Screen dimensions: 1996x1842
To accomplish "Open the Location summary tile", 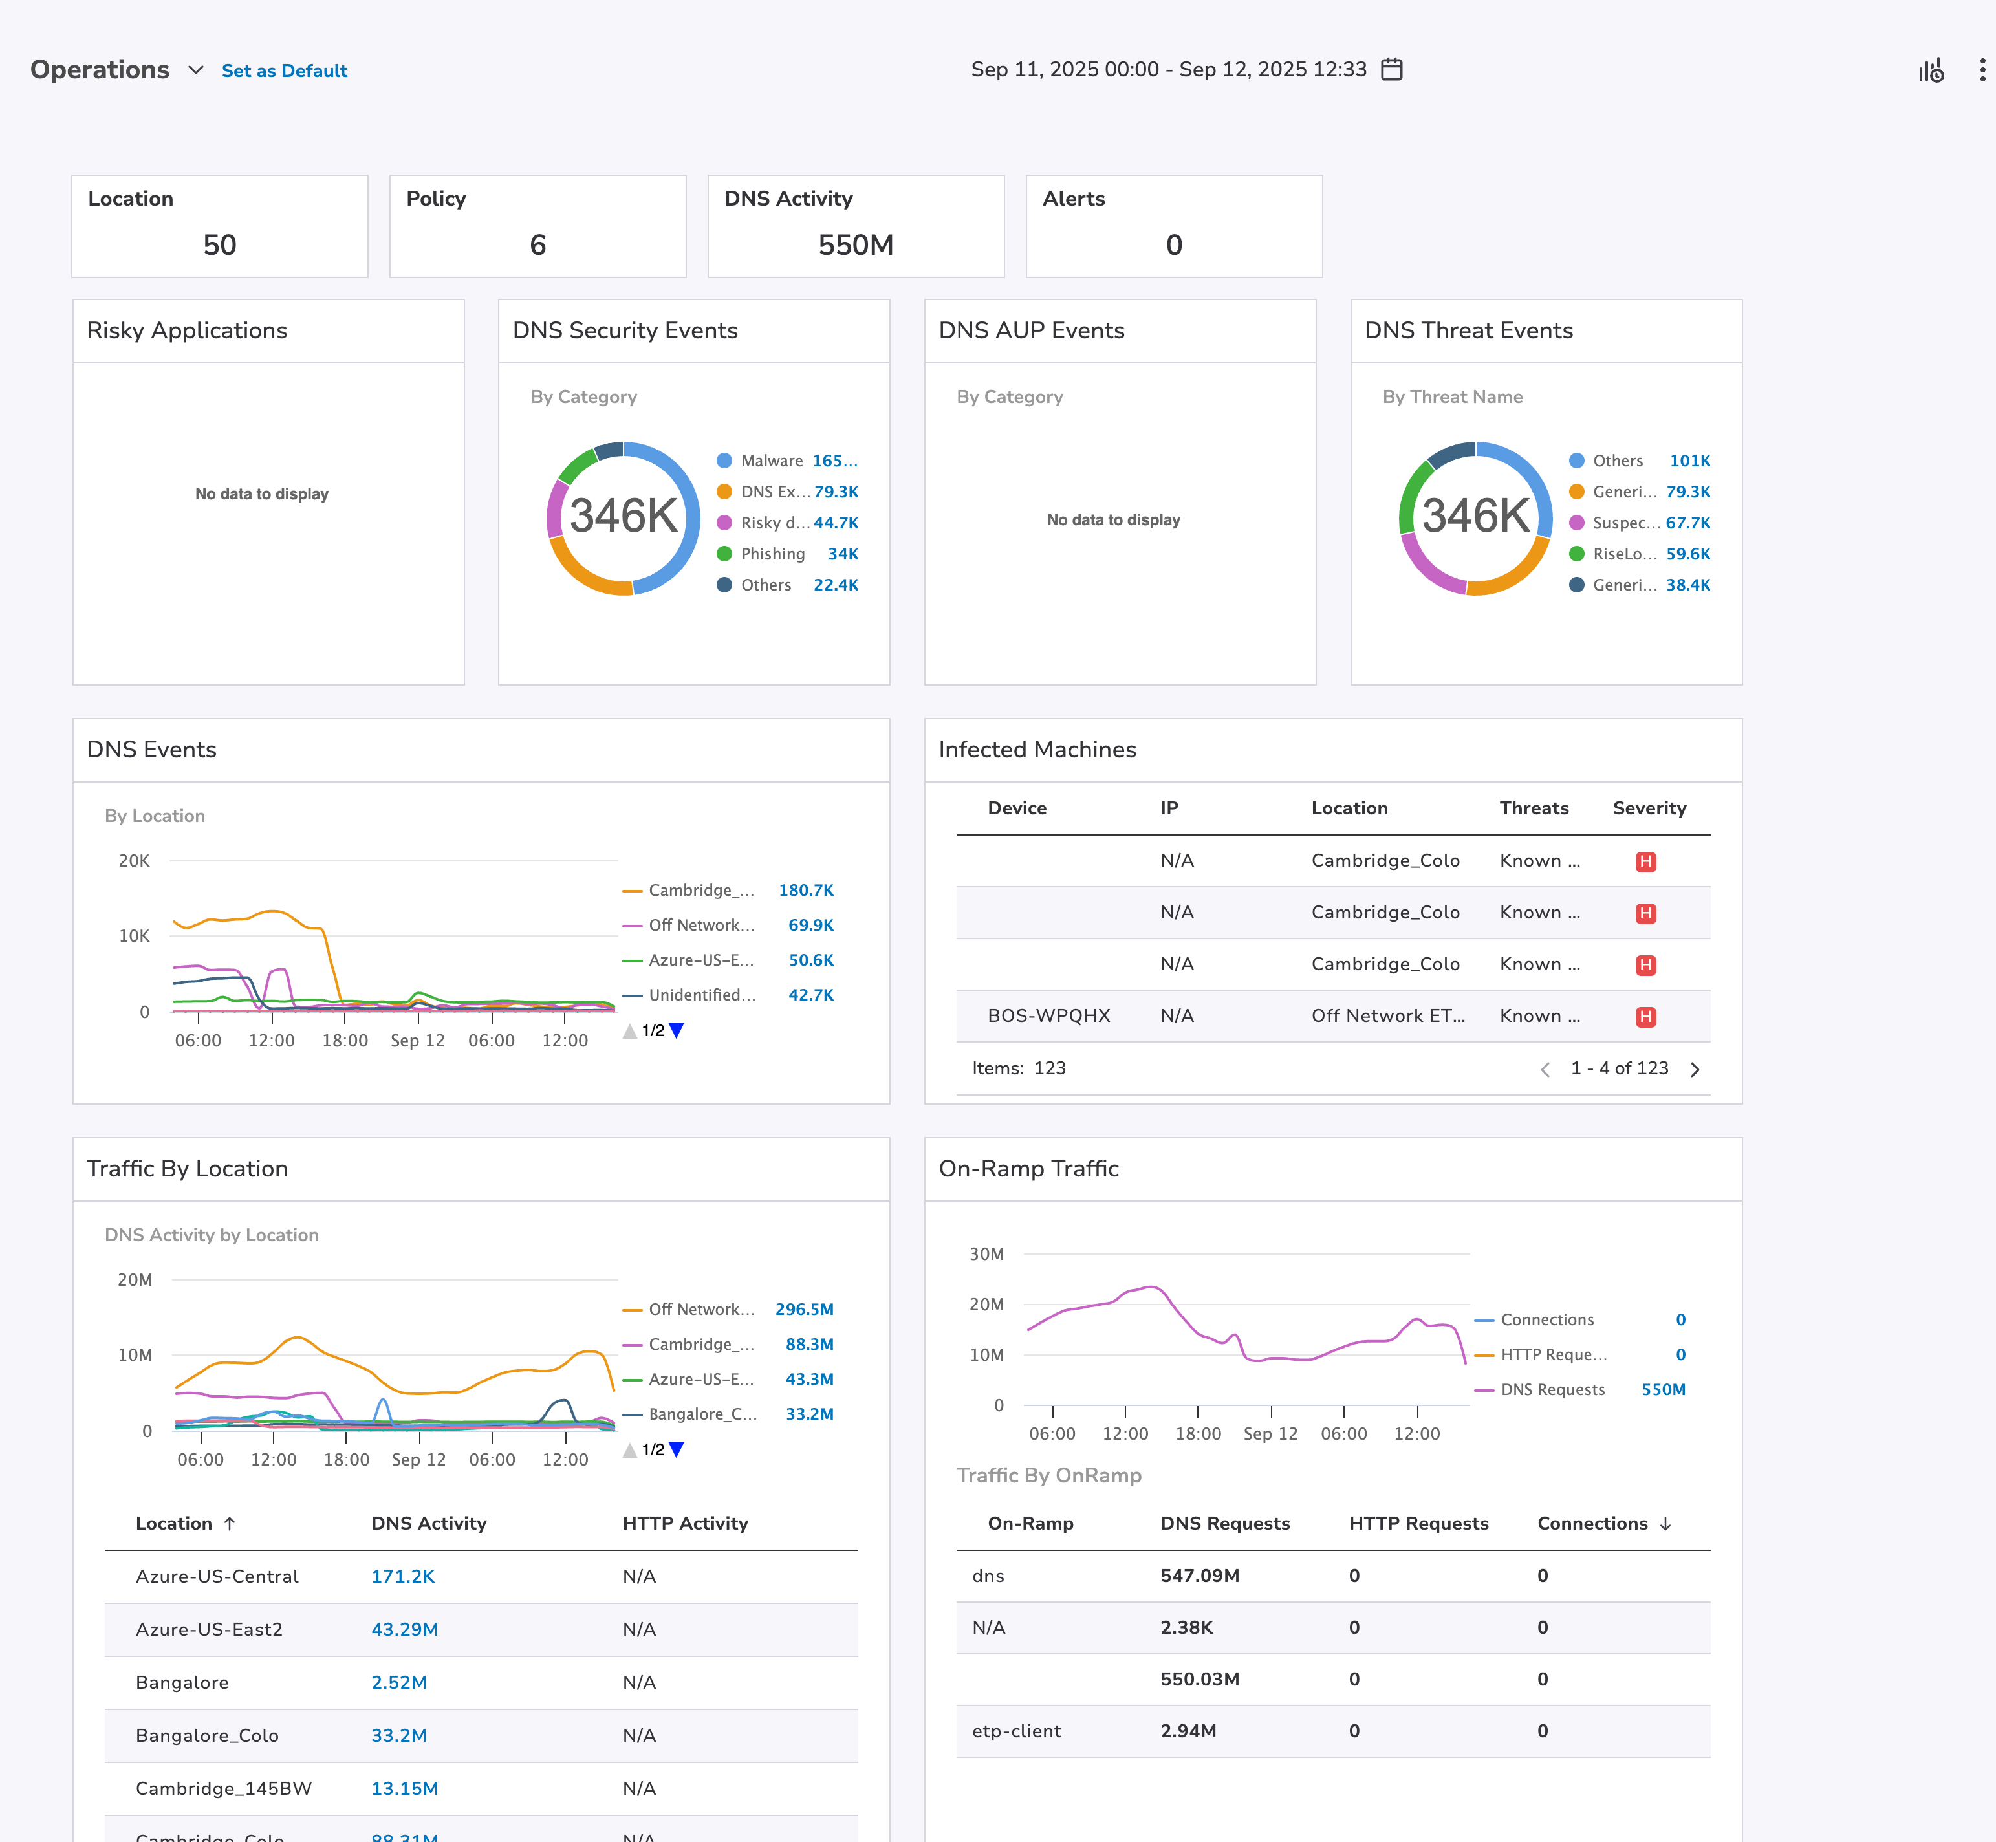I will click(219, 226).
